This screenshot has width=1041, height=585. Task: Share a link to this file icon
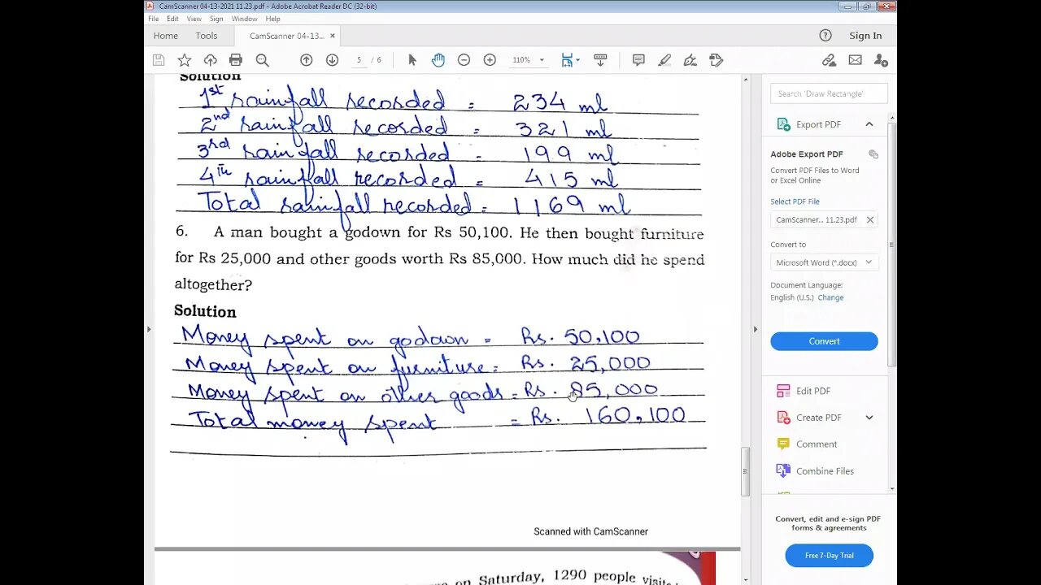(x=829, y=60)
